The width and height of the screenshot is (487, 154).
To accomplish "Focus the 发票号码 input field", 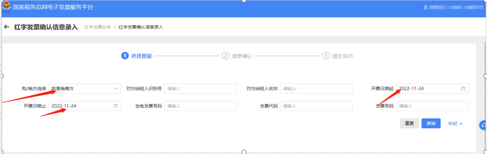I will click(432, 106).
